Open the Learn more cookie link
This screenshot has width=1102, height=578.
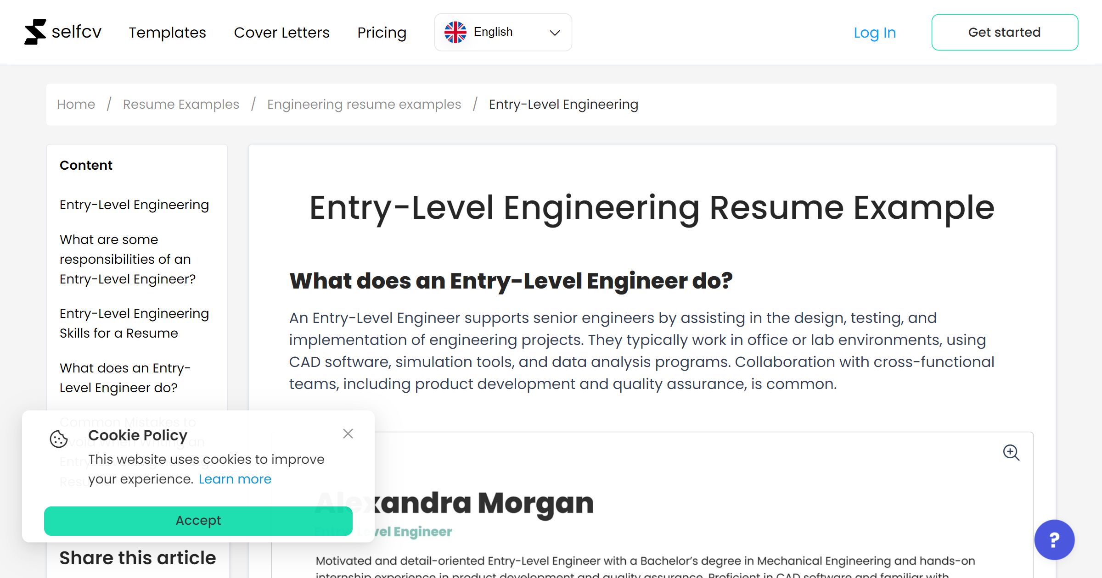point(235,478)
